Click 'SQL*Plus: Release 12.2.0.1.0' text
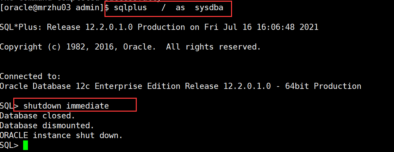This screenshot has width=394, height=152. coord(66,27)
